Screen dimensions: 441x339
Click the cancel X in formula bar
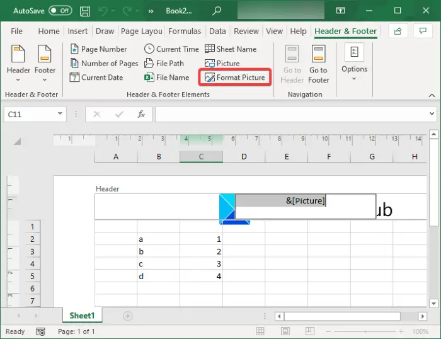[97, 114]
